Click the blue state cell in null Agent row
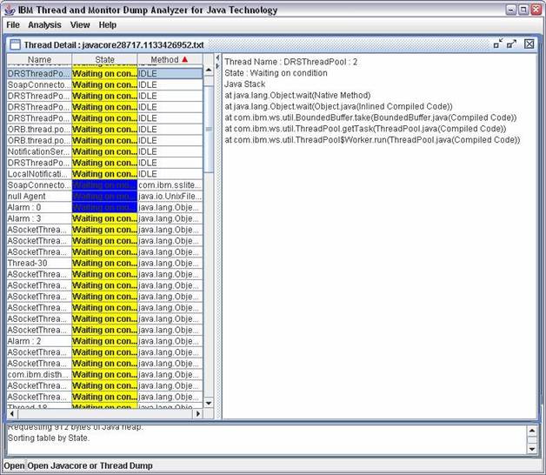 104,197
